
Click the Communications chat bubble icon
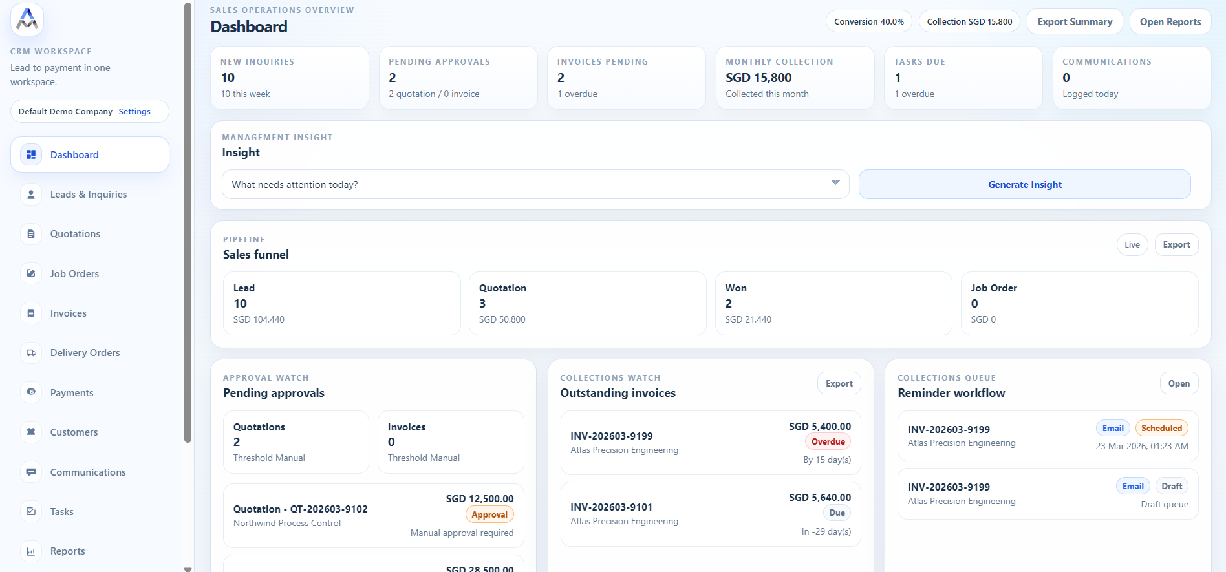click(x=31, y=472)
